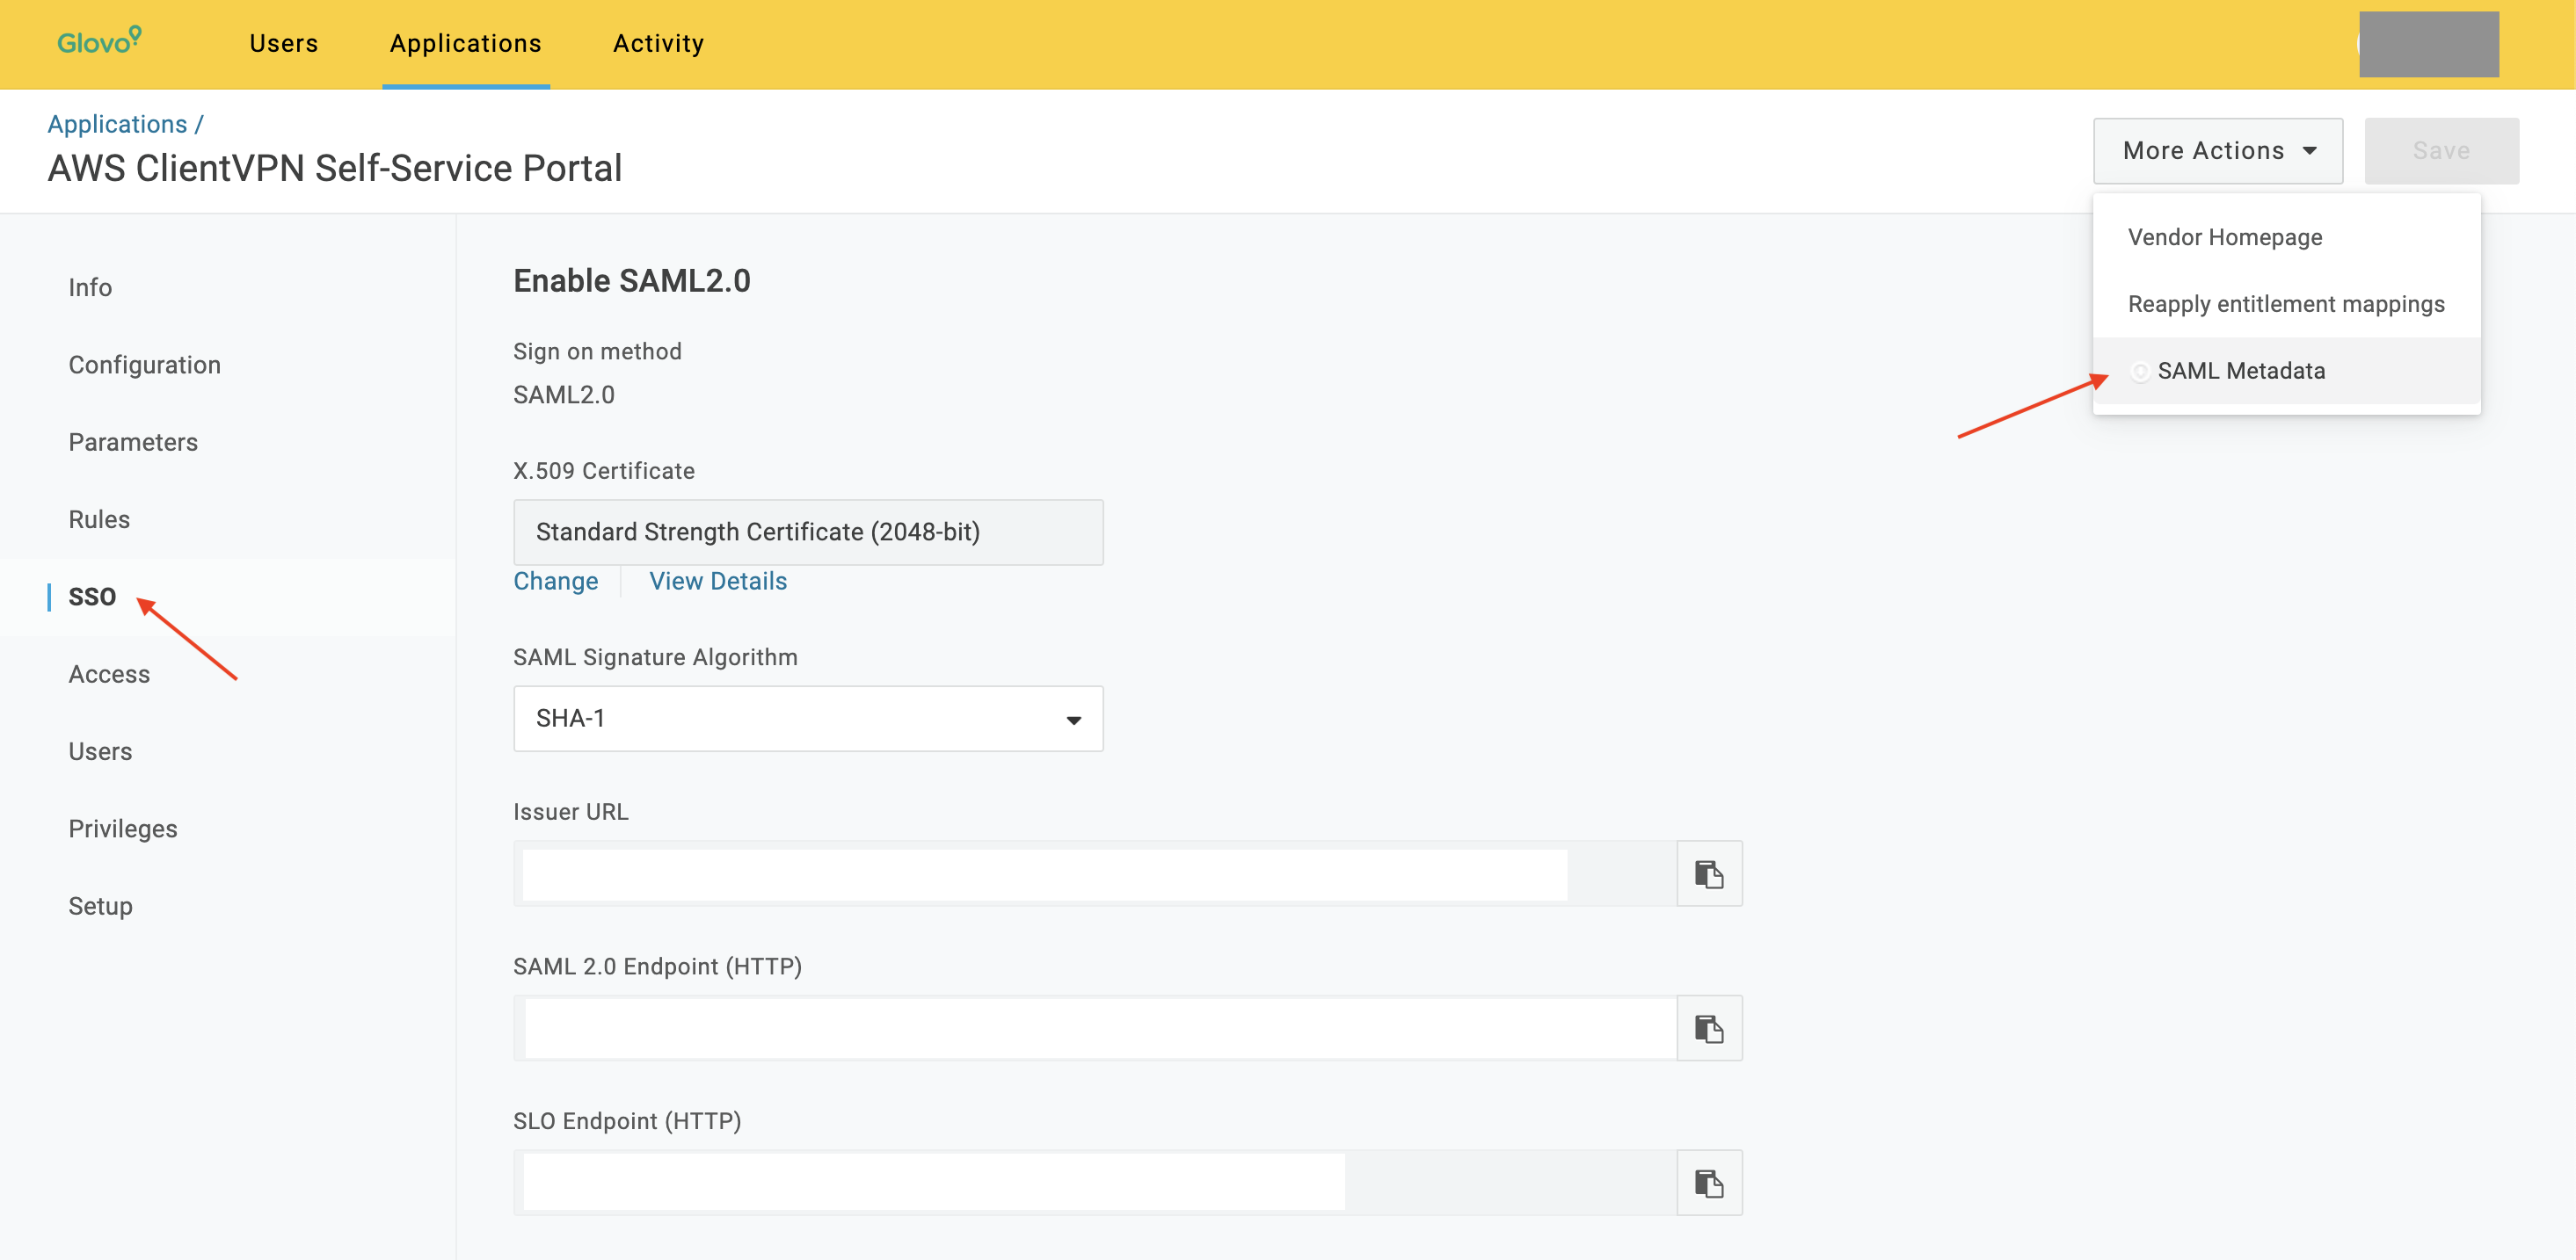Click the X.509 Certificate field
The width and height of the screenshot is (2576, 1260).
coord(807,532)
